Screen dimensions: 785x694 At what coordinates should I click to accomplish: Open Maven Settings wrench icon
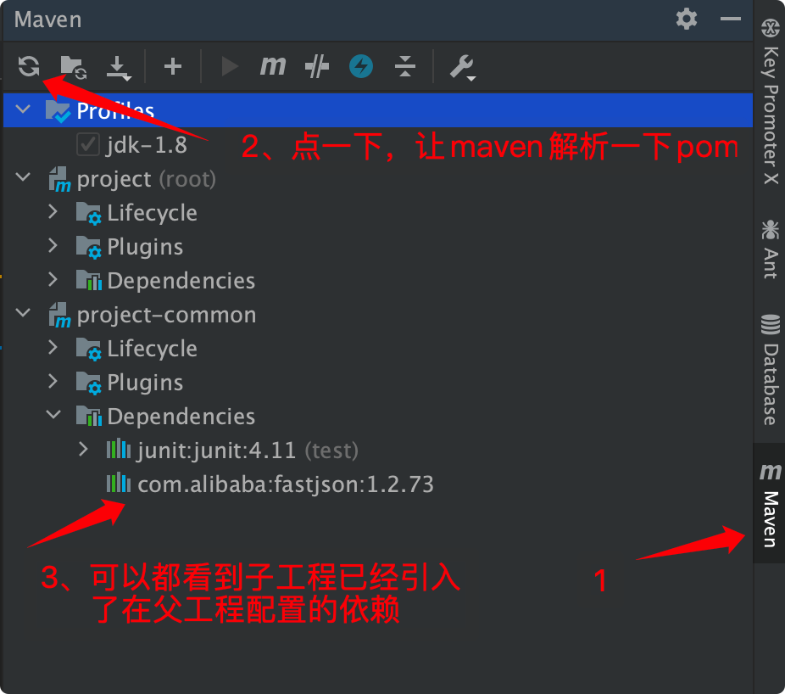click(463, 68)
